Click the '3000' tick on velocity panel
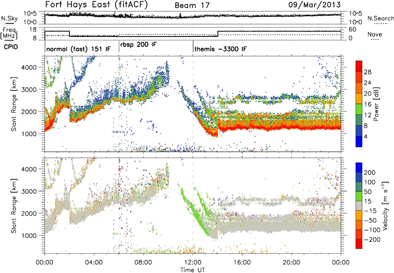394x273 pixels. pos(29,191)
